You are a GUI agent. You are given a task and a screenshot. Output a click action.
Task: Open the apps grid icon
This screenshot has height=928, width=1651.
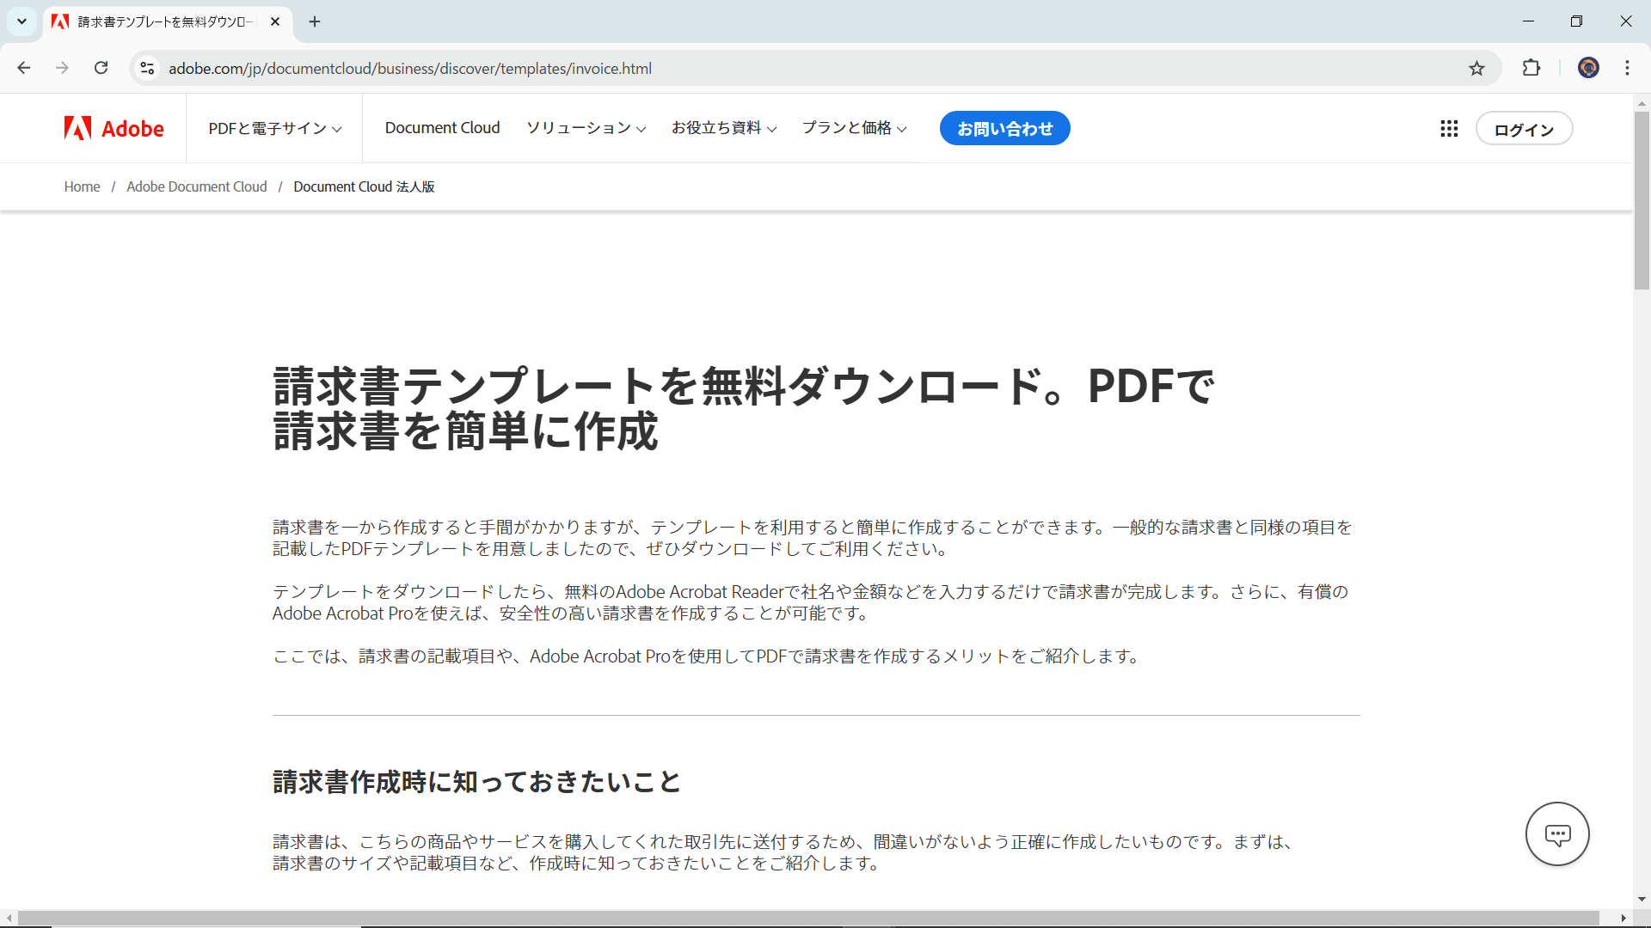[x=1449, y=128]
